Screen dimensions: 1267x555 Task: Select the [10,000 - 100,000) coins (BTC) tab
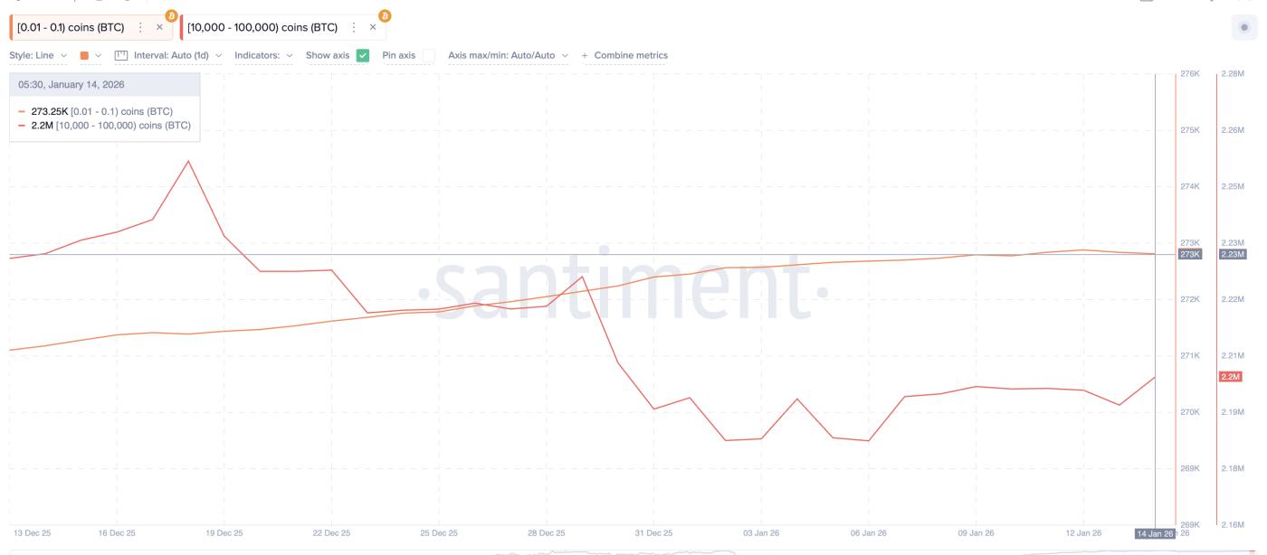coord(262,27)
